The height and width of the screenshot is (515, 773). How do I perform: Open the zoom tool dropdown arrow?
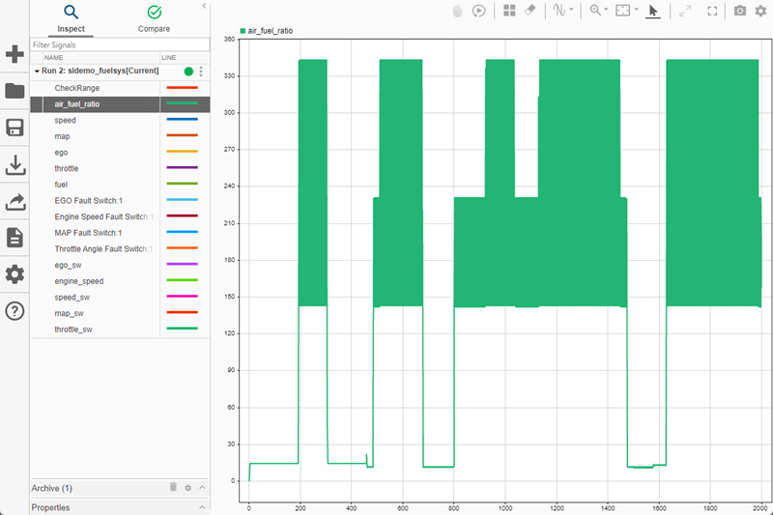[x=606, y=10]
